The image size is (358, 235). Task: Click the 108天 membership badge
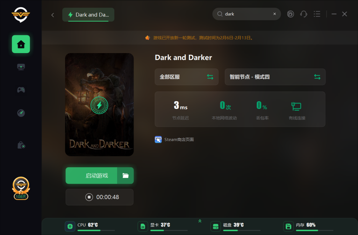21,189
